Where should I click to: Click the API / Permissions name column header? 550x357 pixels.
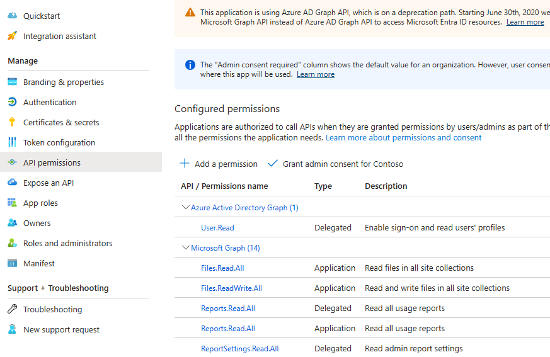pos(224,186)
